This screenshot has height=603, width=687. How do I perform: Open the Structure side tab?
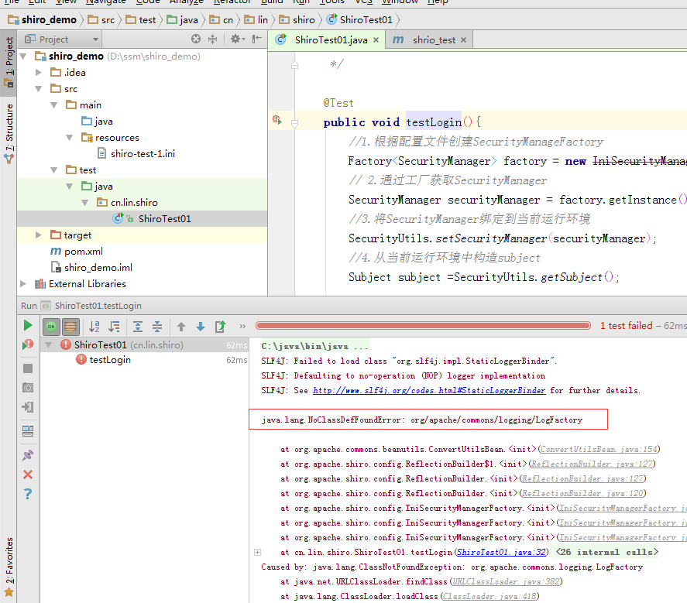[9, 134]
